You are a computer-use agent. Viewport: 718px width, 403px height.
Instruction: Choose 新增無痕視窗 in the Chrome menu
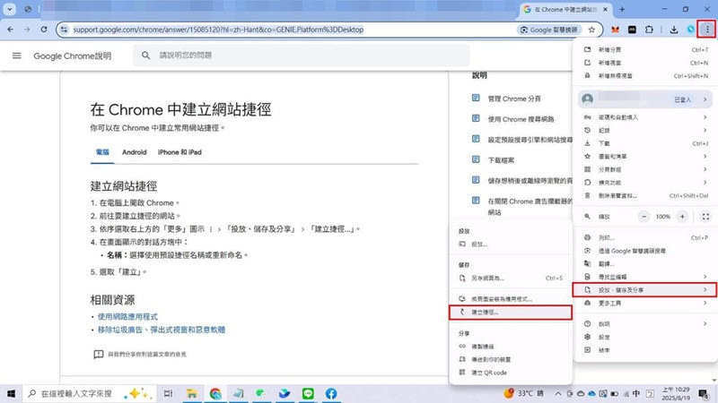[645, 76]
